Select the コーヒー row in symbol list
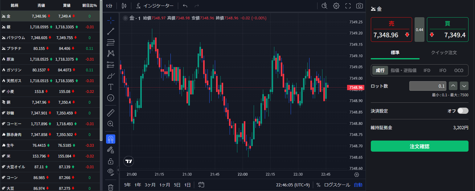The width and height of the screenshot is (475, 191). 50,124
